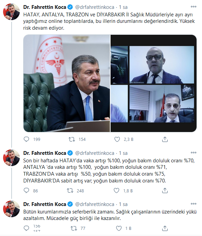Reply to the tweet with 86 comments
Image resolution: width=202 pixels, height=236 pixels.
click(26, 191)
